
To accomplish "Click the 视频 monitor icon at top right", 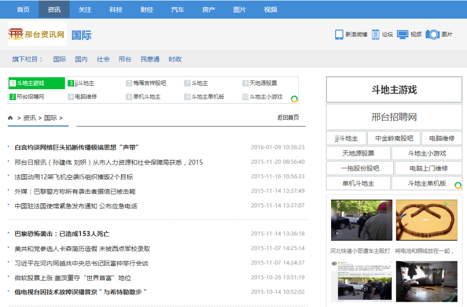I will (x=402, y=34).
